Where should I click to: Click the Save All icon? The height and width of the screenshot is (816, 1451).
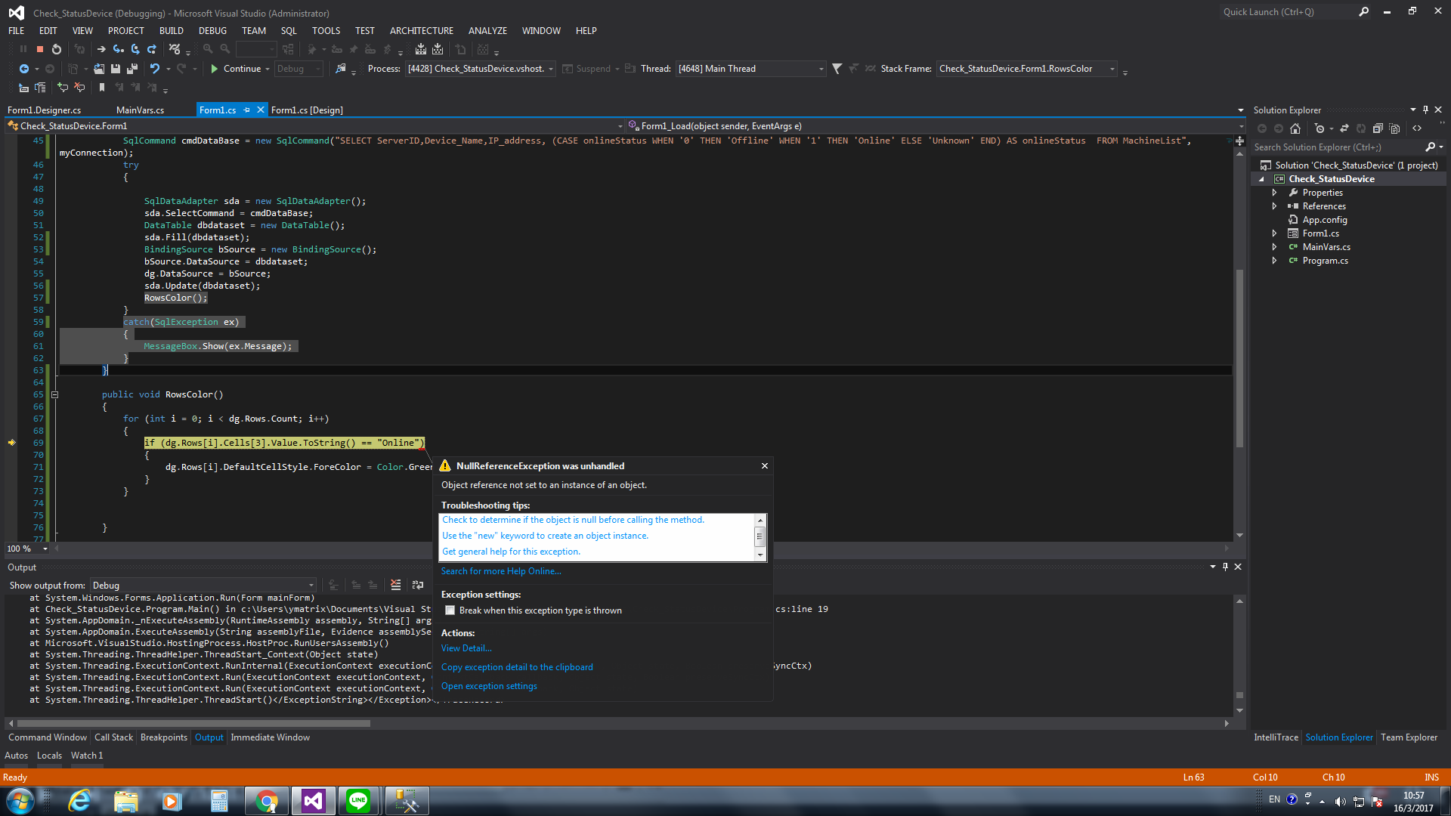tap(132, 69)
